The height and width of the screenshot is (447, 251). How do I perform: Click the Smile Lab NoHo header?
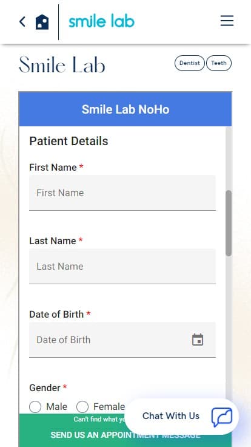125,109
